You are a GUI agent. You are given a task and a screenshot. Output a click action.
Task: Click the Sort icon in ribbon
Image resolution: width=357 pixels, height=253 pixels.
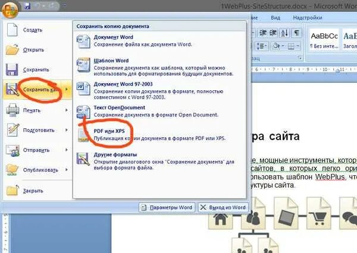pos(284,33)
